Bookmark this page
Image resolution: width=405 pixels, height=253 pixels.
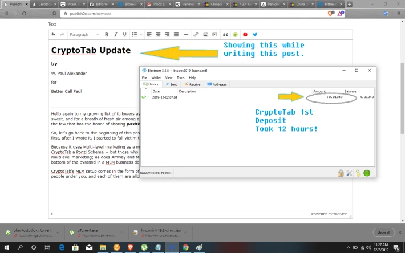pos(54,14)
